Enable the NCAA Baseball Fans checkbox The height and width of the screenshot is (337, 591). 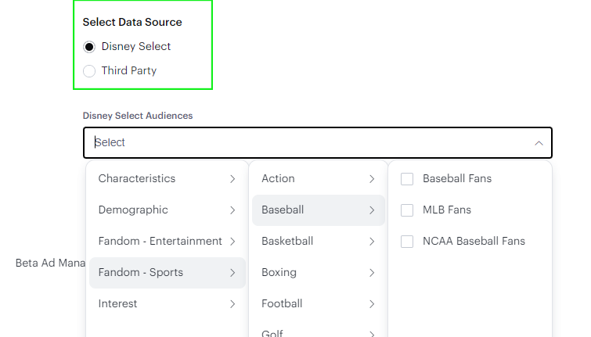[x=407, y=242]
